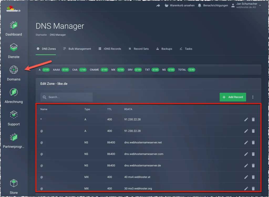Switch to the rDNS Records tab
269x197 pixels.
pos(110,49)
